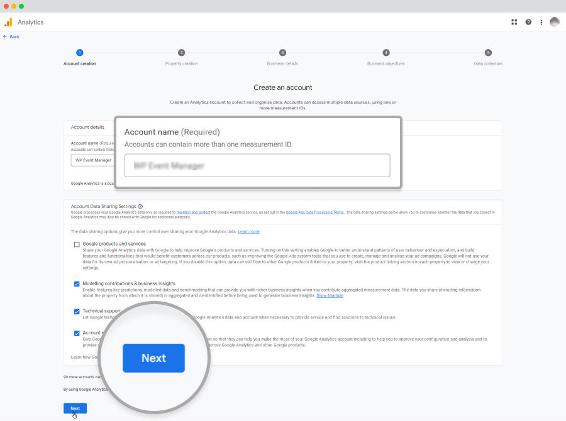Click the Google Analytics logo icon
Viewport: 566px width, 421px height.
8,23
